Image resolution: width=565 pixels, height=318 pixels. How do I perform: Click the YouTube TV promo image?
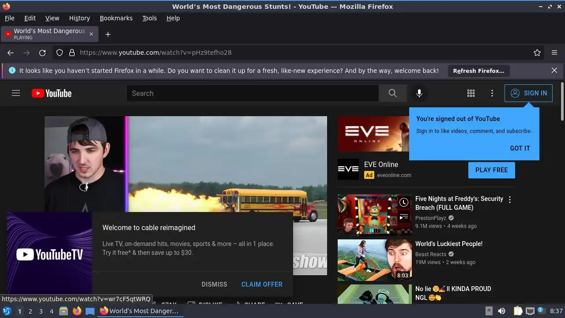[x=49, y=254]
